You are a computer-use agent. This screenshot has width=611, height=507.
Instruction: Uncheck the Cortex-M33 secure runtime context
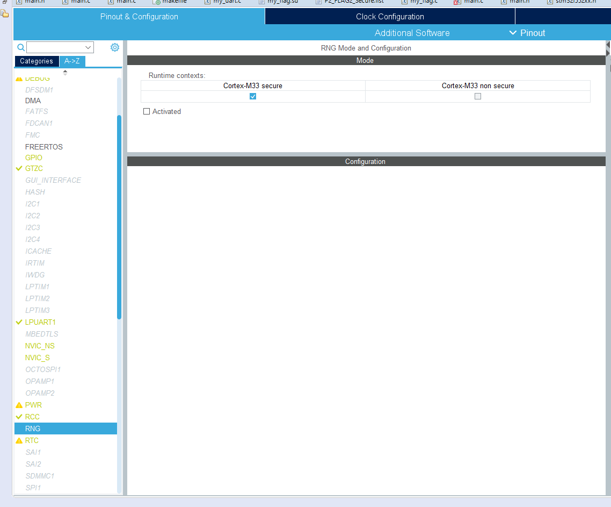(252, 96)
